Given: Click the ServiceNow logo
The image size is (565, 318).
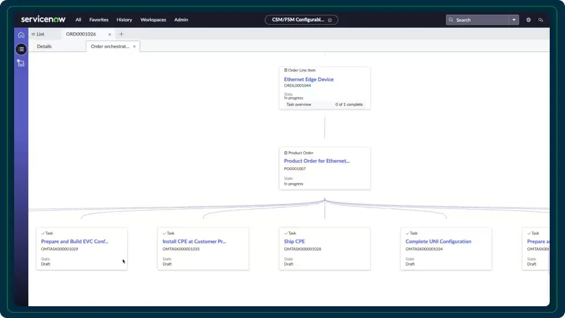Looking at the screenshot, I should pos(43,19).
